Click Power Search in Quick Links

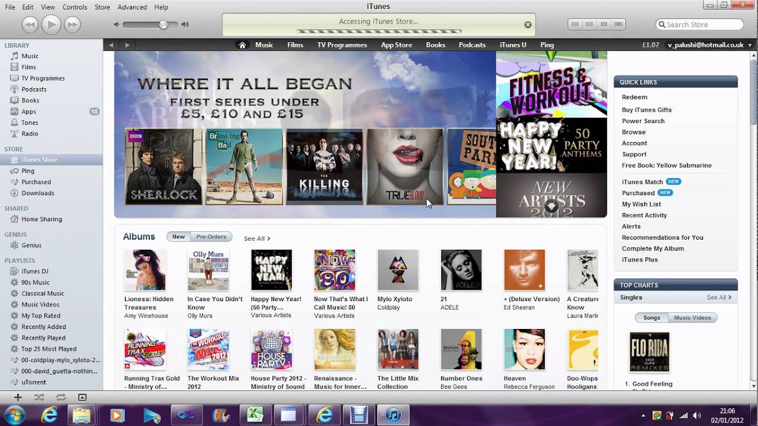(x=643, y=121)
